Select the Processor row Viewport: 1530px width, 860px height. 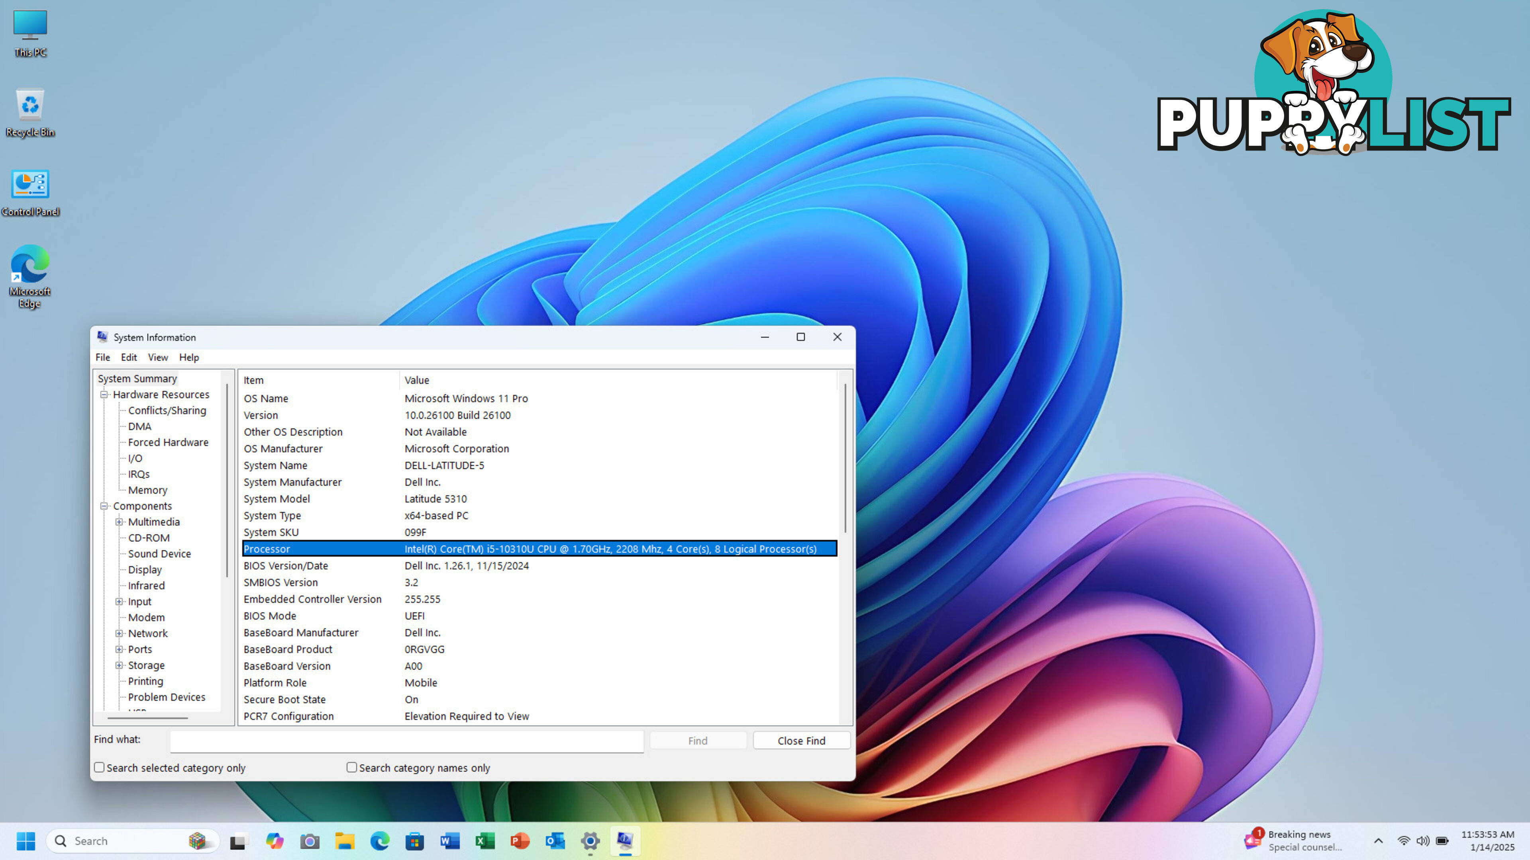(x=539, y=549)
